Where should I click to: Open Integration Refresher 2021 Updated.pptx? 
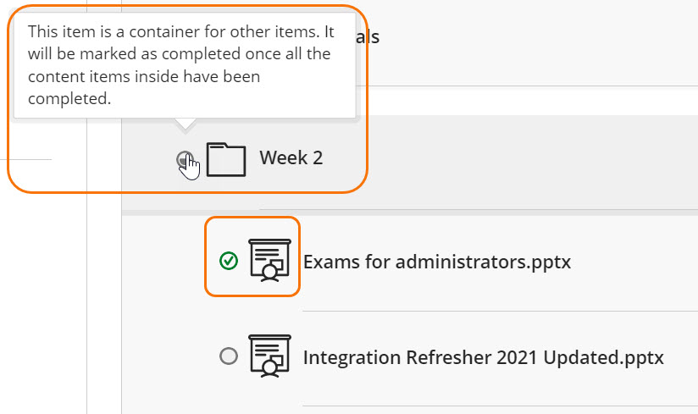(483, 357)
